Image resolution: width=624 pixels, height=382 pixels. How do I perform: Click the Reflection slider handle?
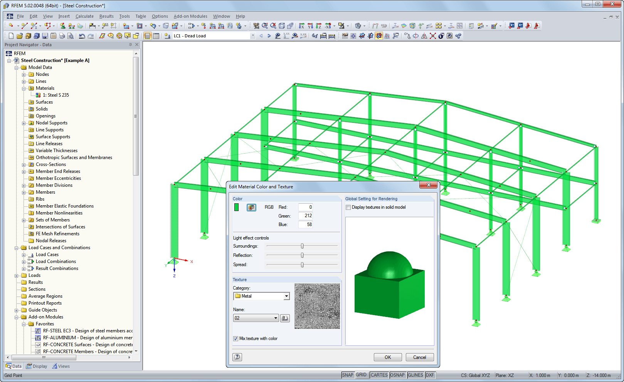tap(302, 255)
